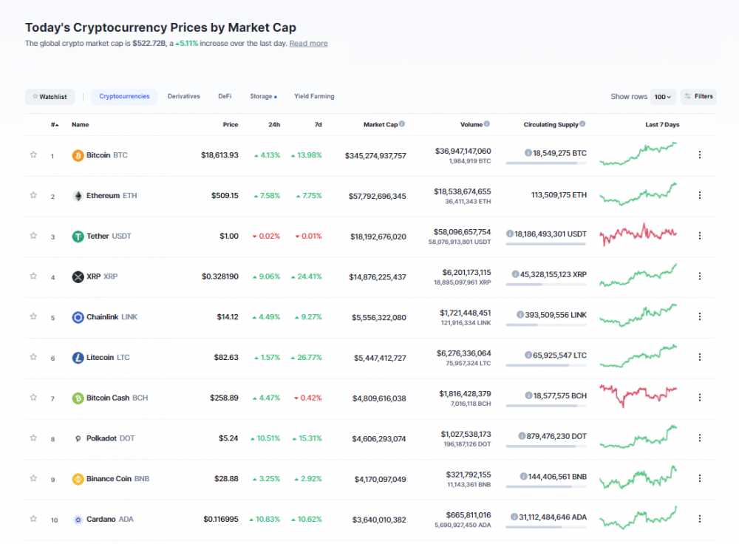Click the Chainlink coin logo
Viewport: 739px width, 544px height.
(x=78, y=317)
